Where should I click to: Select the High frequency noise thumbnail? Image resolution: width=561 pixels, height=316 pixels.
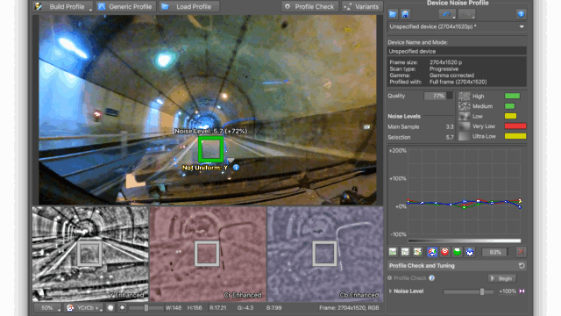(464, 96)
